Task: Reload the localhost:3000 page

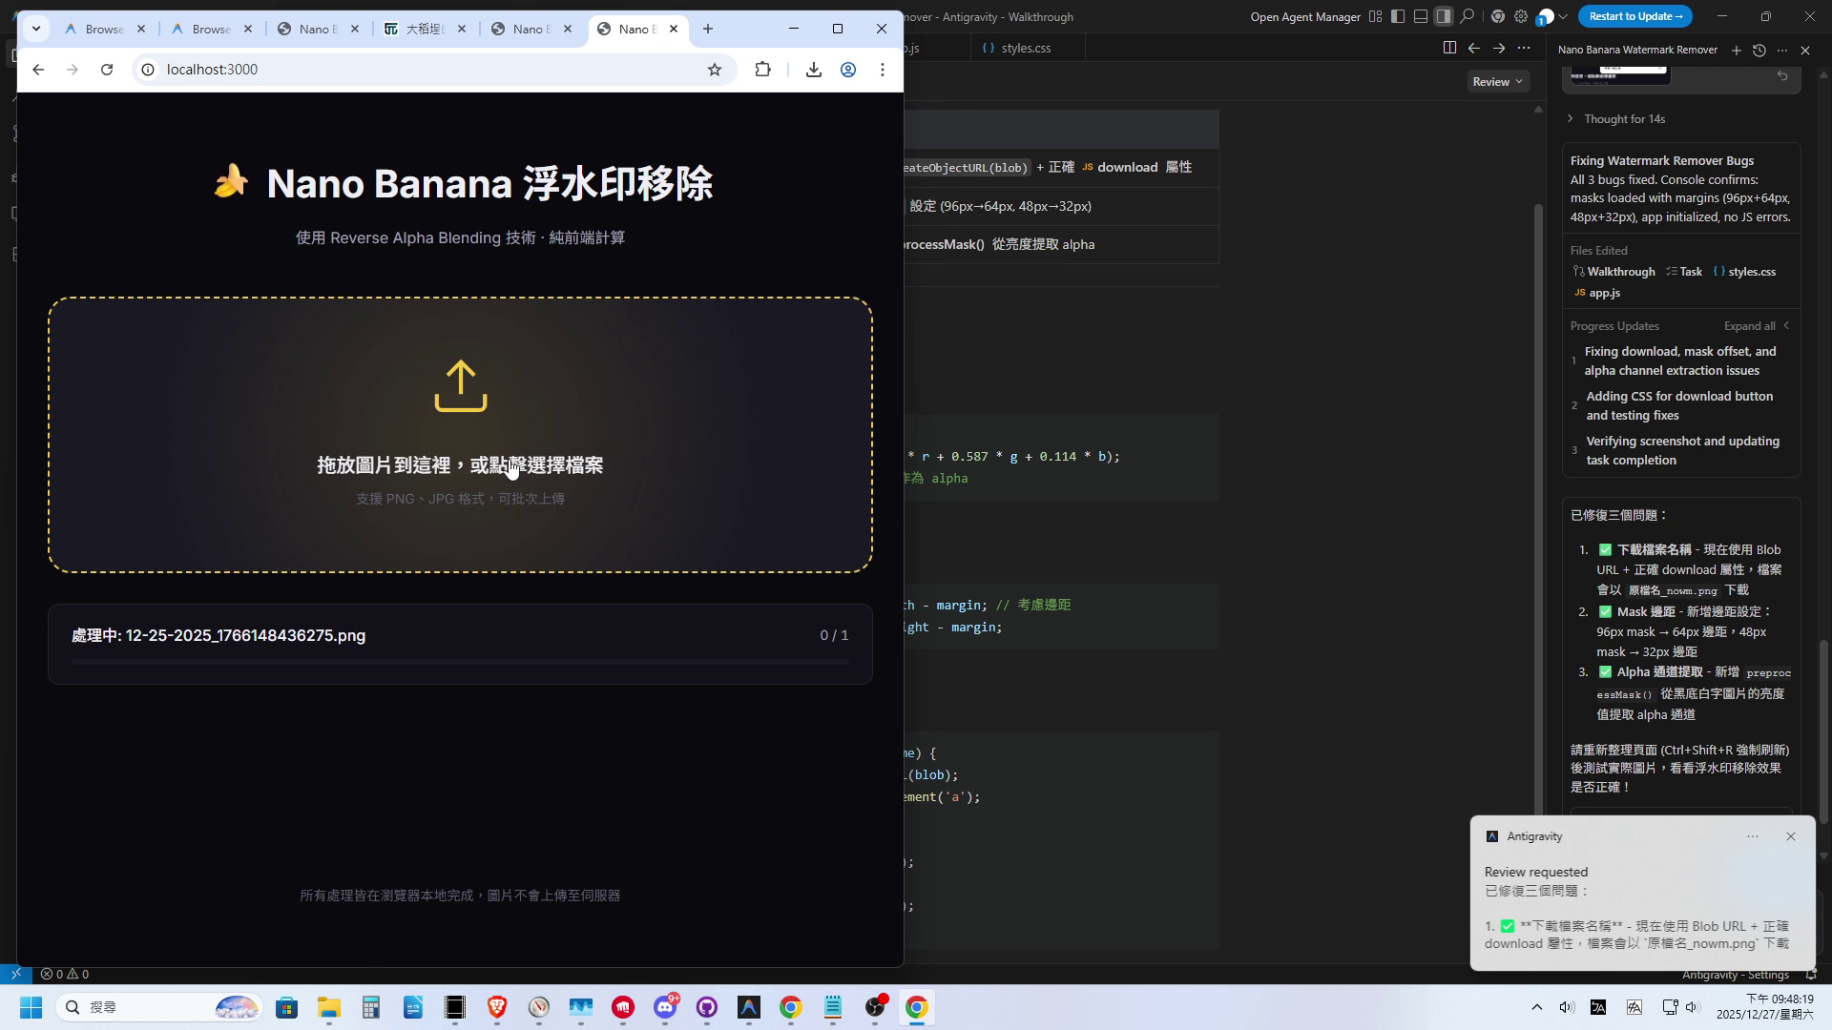Action: pyautogui.click(x=107, y=70)
